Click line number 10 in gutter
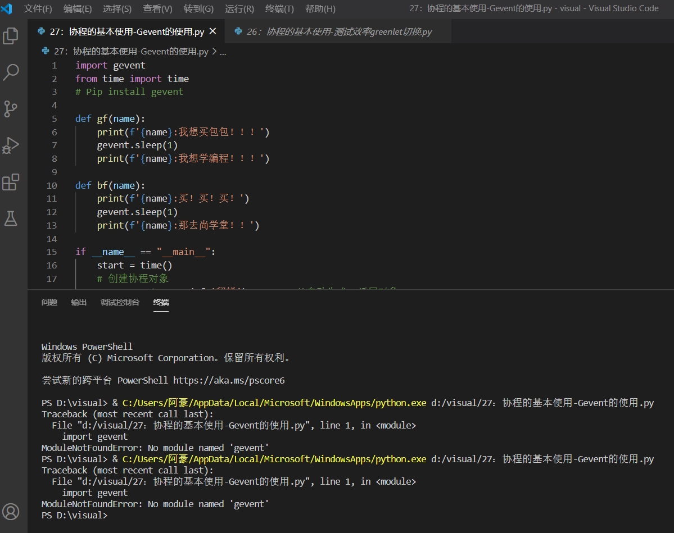674x533 pixels. click(x=52, y=185)
